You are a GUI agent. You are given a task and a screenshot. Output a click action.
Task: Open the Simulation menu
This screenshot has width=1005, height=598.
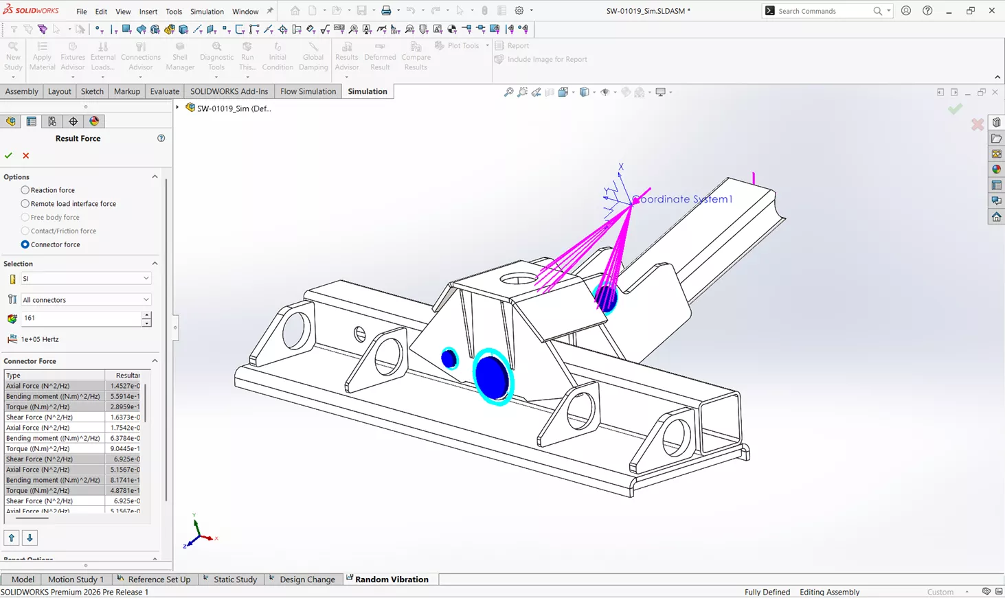(x=207, y=11)
